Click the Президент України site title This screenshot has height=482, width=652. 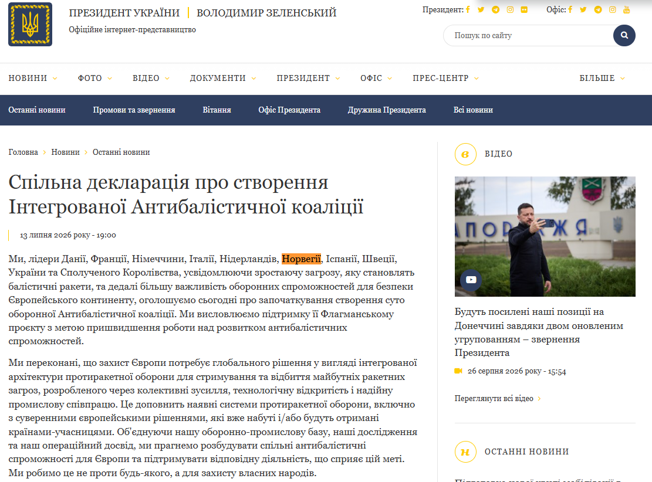click(x=124, y=13)
